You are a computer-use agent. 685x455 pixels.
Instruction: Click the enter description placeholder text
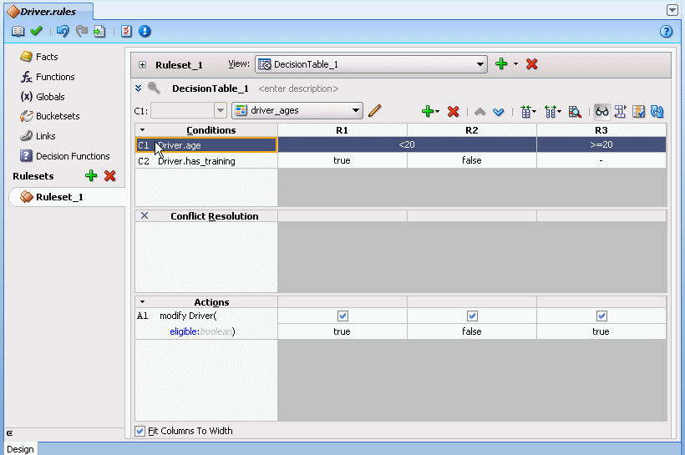(x=298, y=88)
